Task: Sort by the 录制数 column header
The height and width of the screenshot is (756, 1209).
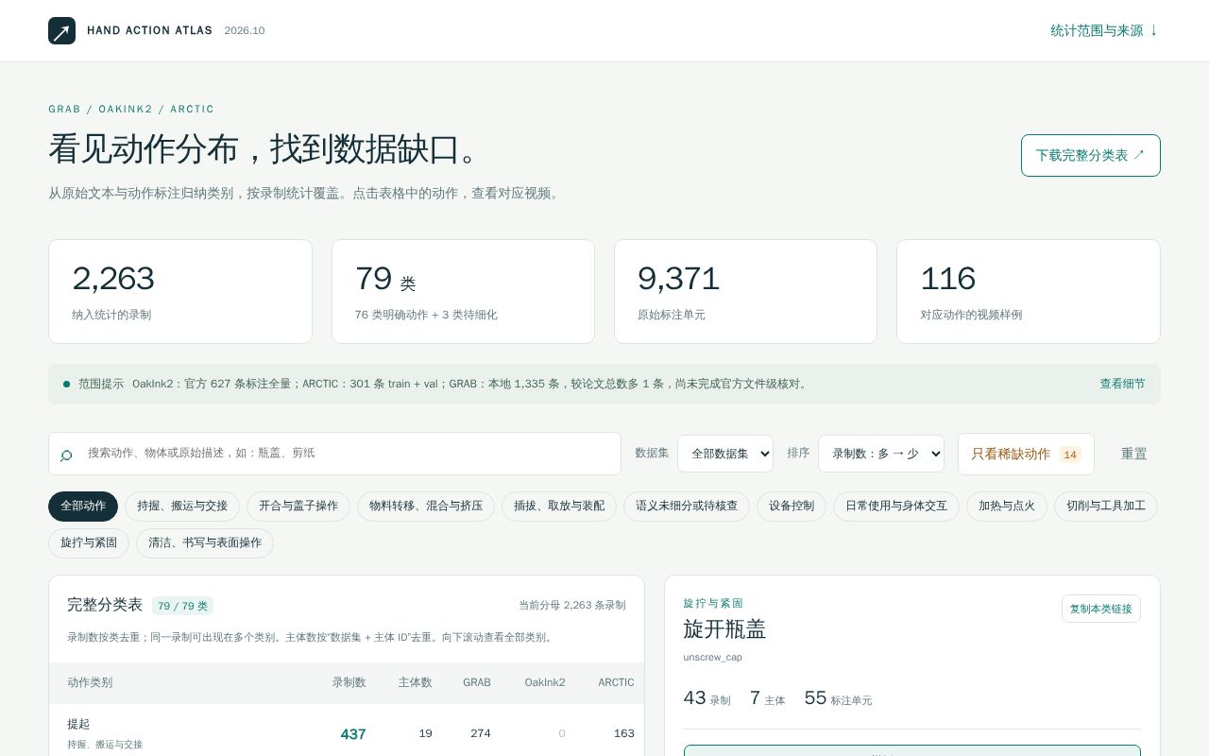Action: click(349, 682)
